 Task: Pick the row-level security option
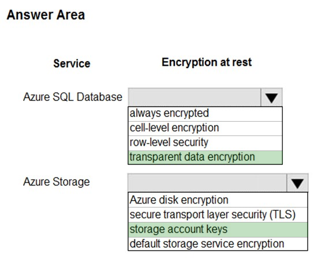coord(205,143)
